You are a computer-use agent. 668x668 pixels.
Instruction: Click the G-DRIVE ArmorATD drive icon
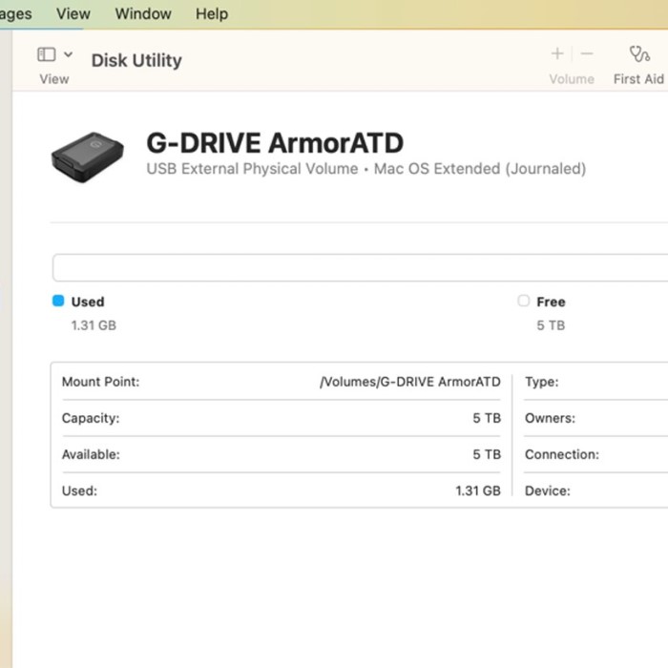(88, 157)
